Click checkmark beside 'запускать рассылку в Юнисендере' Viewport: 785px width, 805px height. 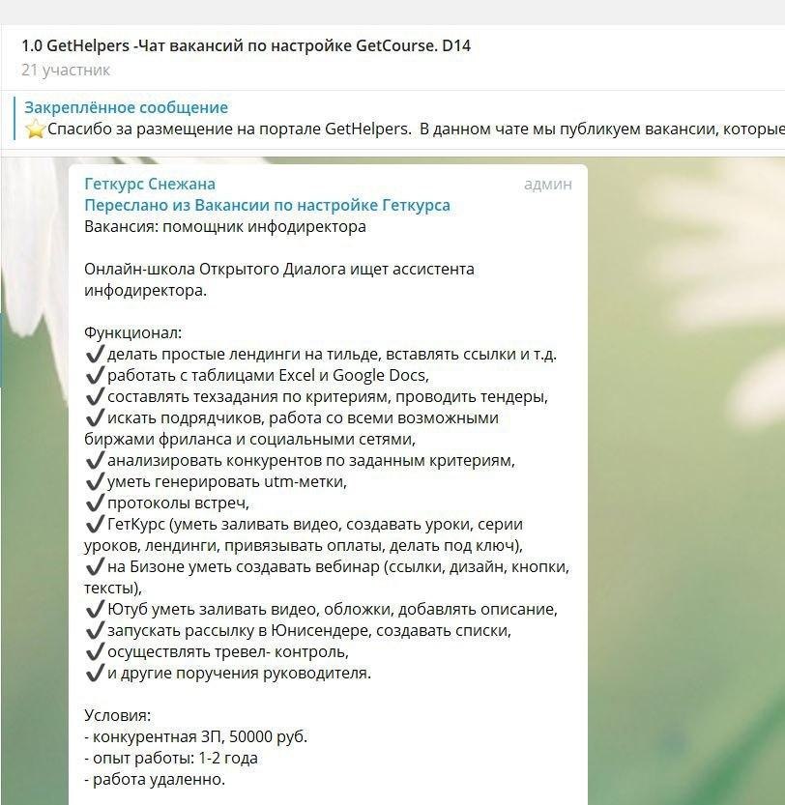click(x=95, y=630)
